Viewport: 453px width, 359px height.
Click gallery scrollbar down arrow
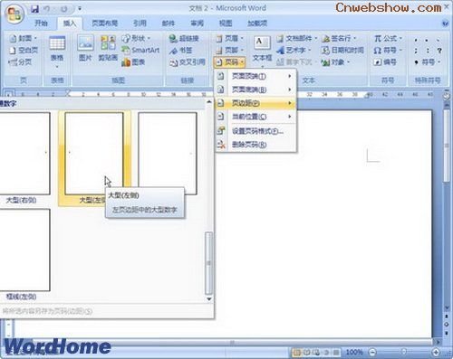pos(208,299)
